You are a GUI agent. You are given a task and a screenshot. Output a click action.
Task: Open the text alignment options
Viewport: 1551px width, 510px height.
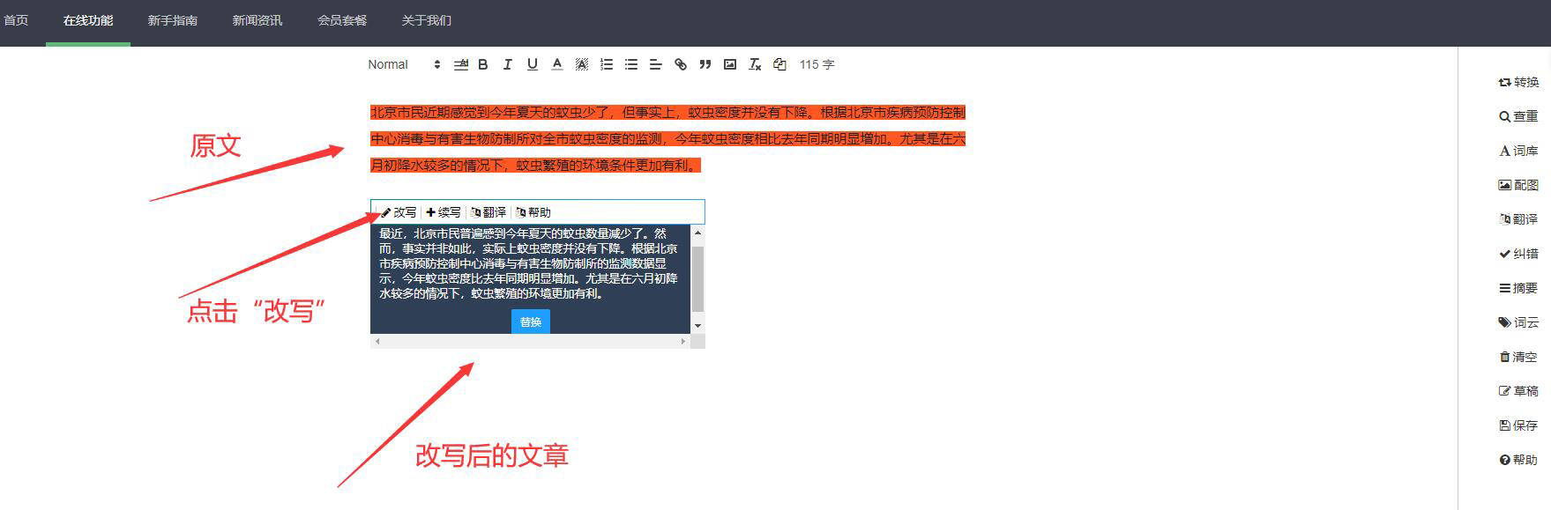click(655, 64)
